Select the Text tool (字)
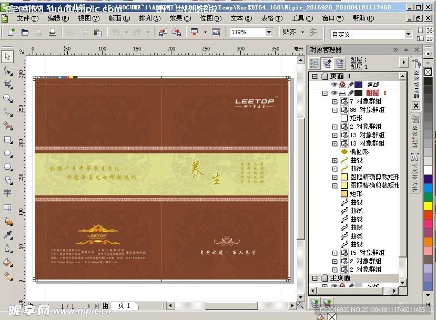436x320 pixels. (7, 193)
